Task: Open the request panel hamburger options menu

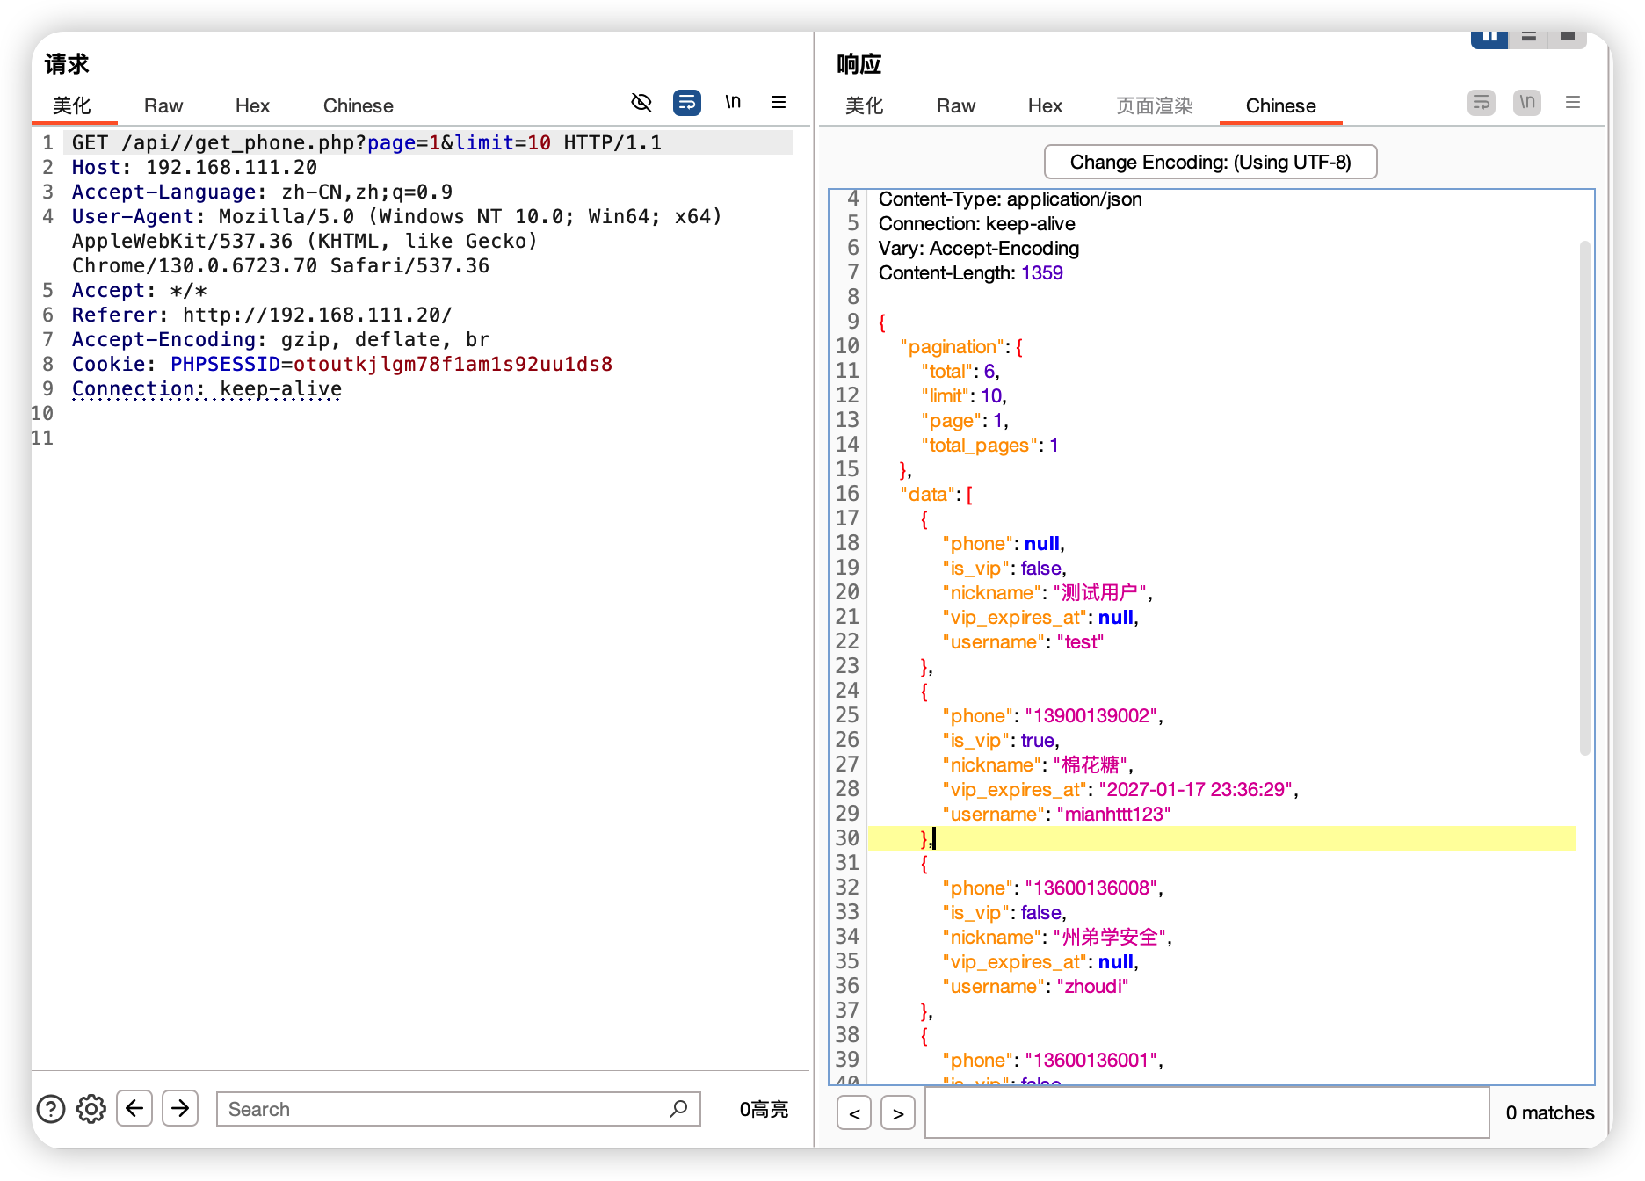Action: click(x=779, y=103)
